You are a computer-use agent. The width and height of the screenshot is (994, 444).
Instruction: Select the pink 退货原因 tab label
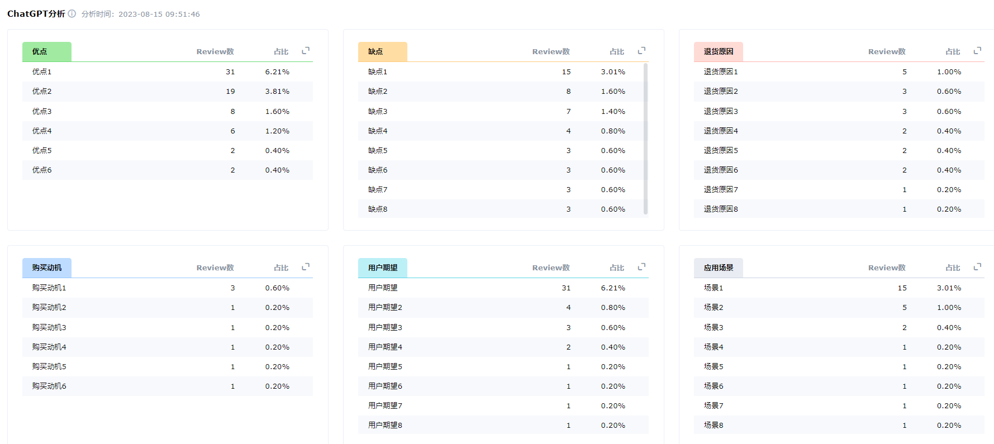click(719, 51)
